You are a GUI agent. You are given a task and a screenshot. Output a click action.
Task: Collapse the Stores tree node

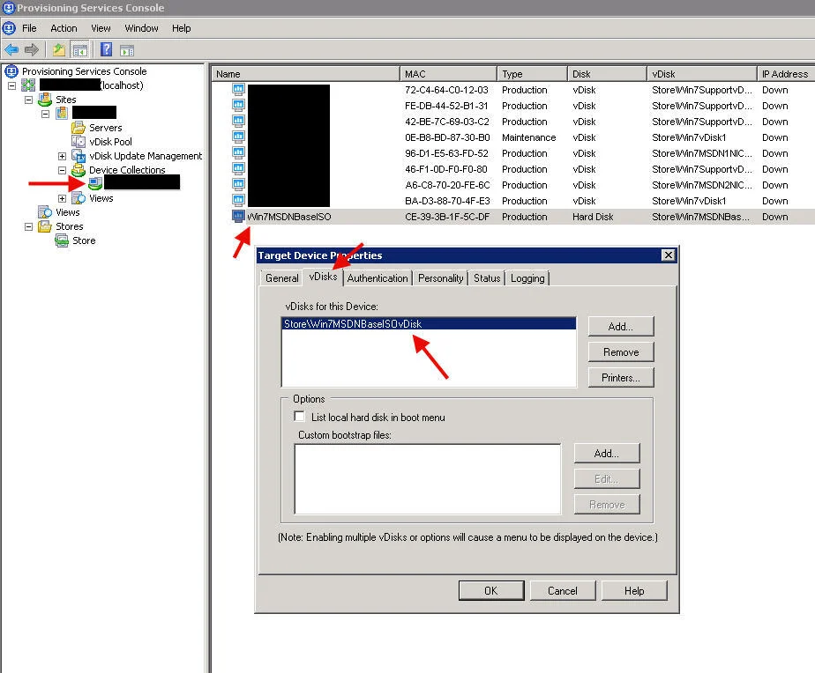(x=28, y=227)
